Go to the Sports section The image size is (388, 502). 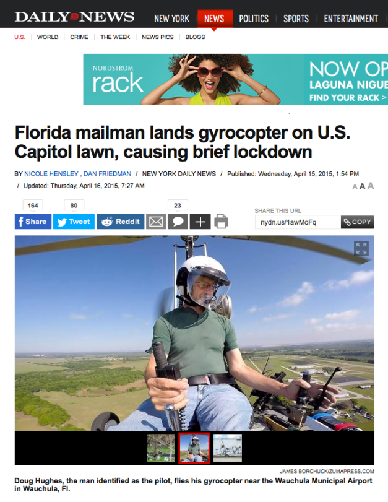pyautogui.click(x=296, y=19)
